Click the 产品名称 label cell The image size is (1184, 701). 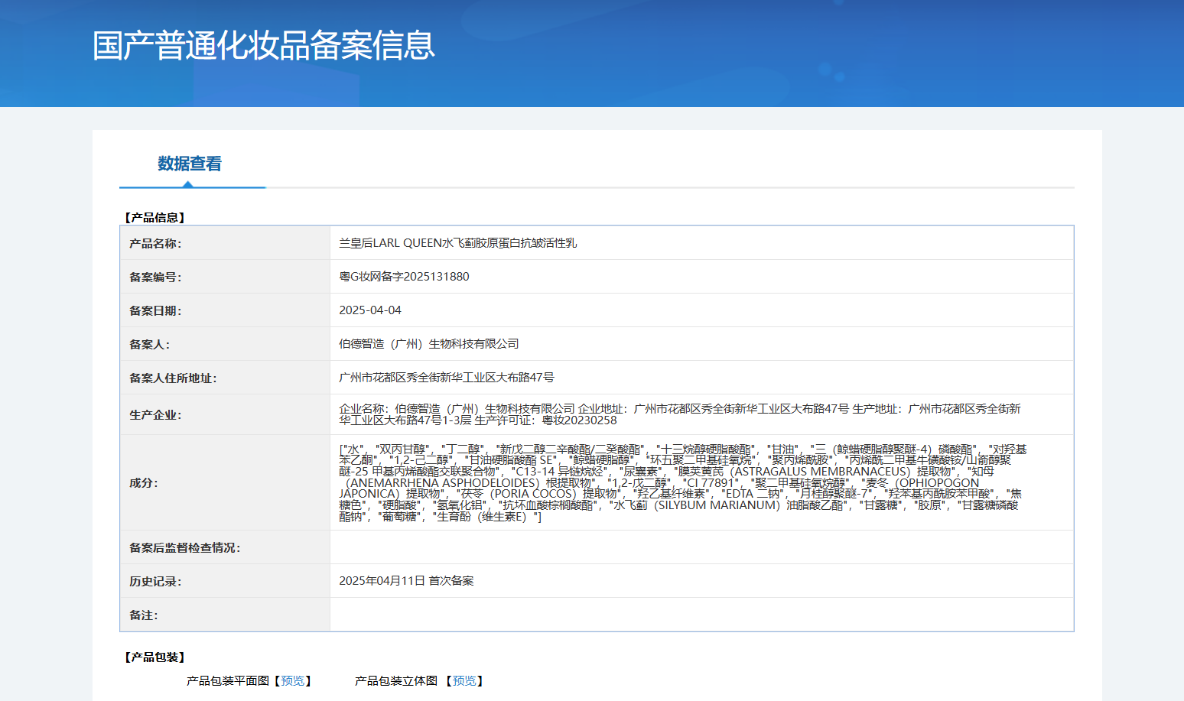click(x=225, y=243)
